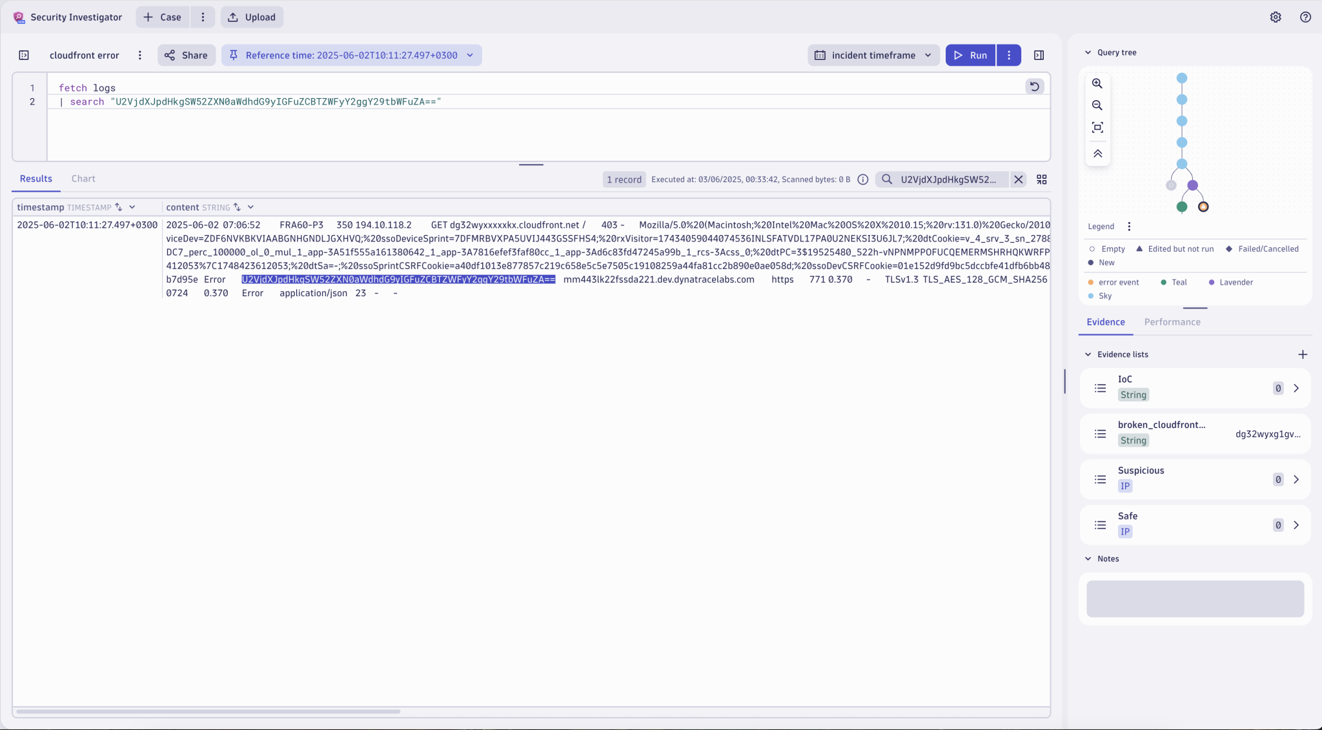The image size is (1322, 730).
Task: Click the horizontal scrollbar below the results
Action: tap(207, 712)
